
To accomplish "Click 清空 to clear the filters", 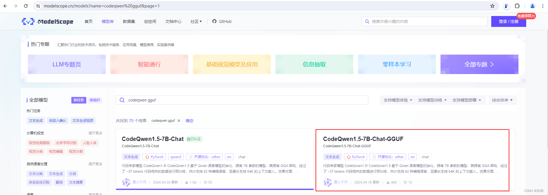I will 189,121.
